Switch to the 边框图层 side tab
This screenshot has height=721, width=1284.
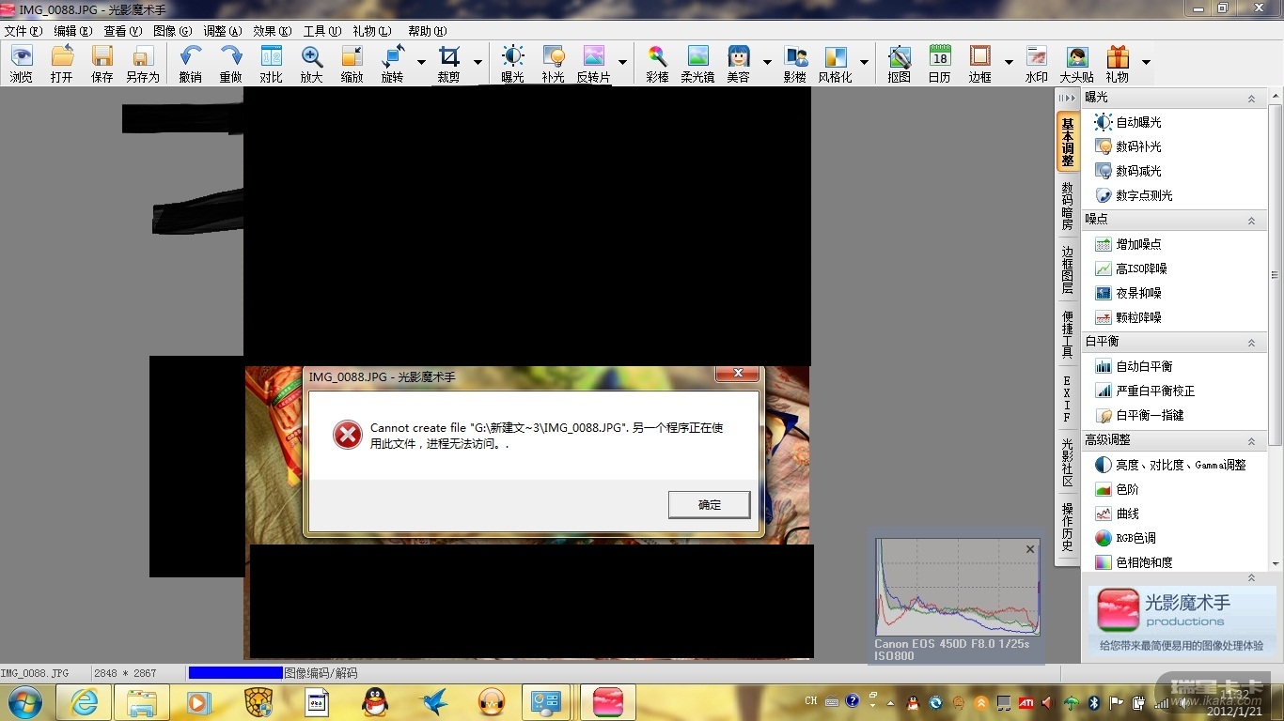(x=1067, y=270)
